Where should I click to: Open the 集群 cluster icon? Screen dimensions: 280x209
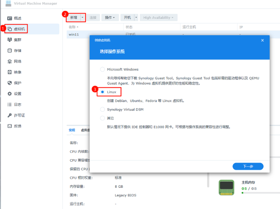(x=10, y=40)
